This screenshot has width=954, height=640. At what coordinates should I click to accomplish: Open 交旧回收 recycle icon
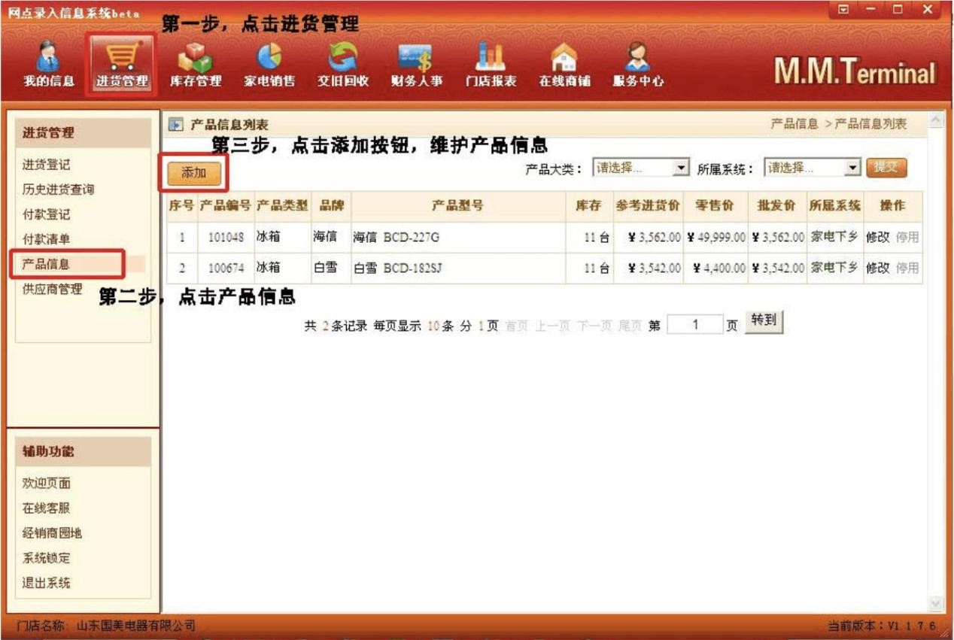pyautogui.click(x=343, y=65)
